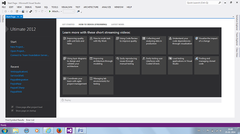Play Load testing applications video tile

click(x=180, y=65)
